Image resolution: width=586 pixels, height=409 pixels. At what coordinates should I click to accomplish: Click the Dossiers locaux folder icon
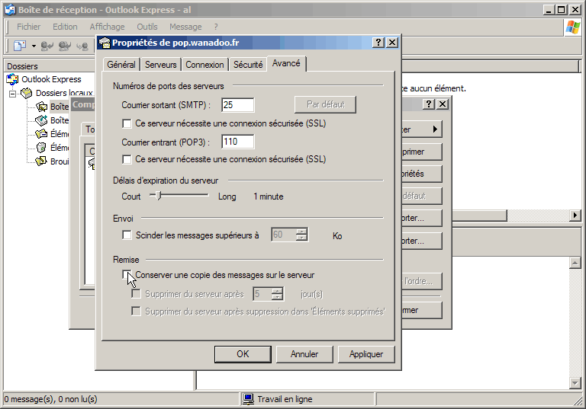(27, 93)
